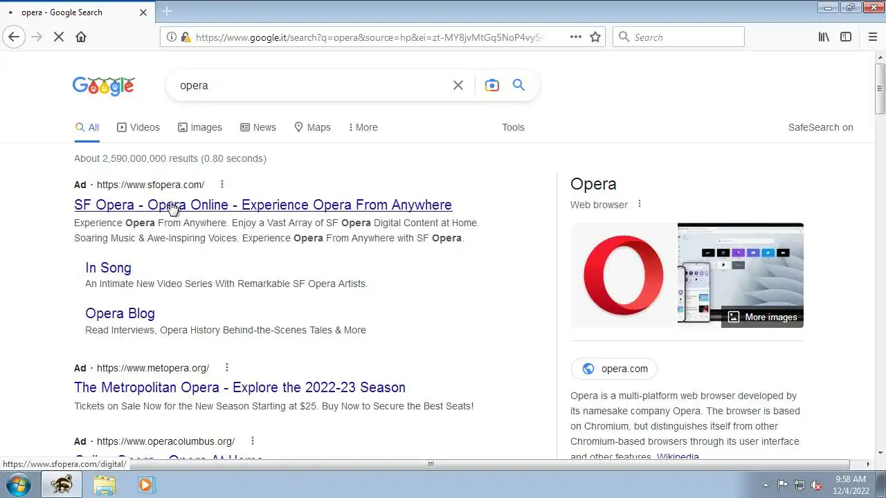Open the Windows Start menu

point(18,484)
